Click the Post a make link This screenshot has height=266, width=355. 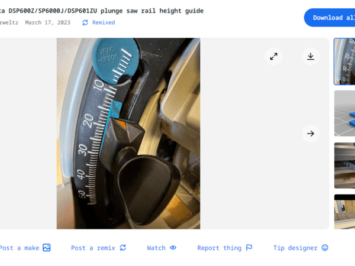click(x=20, y=248)
